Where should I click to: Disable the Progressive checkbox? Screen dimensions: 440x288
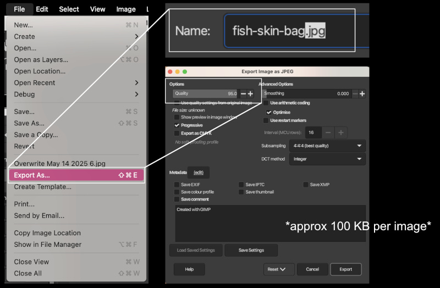click(177, 125)
